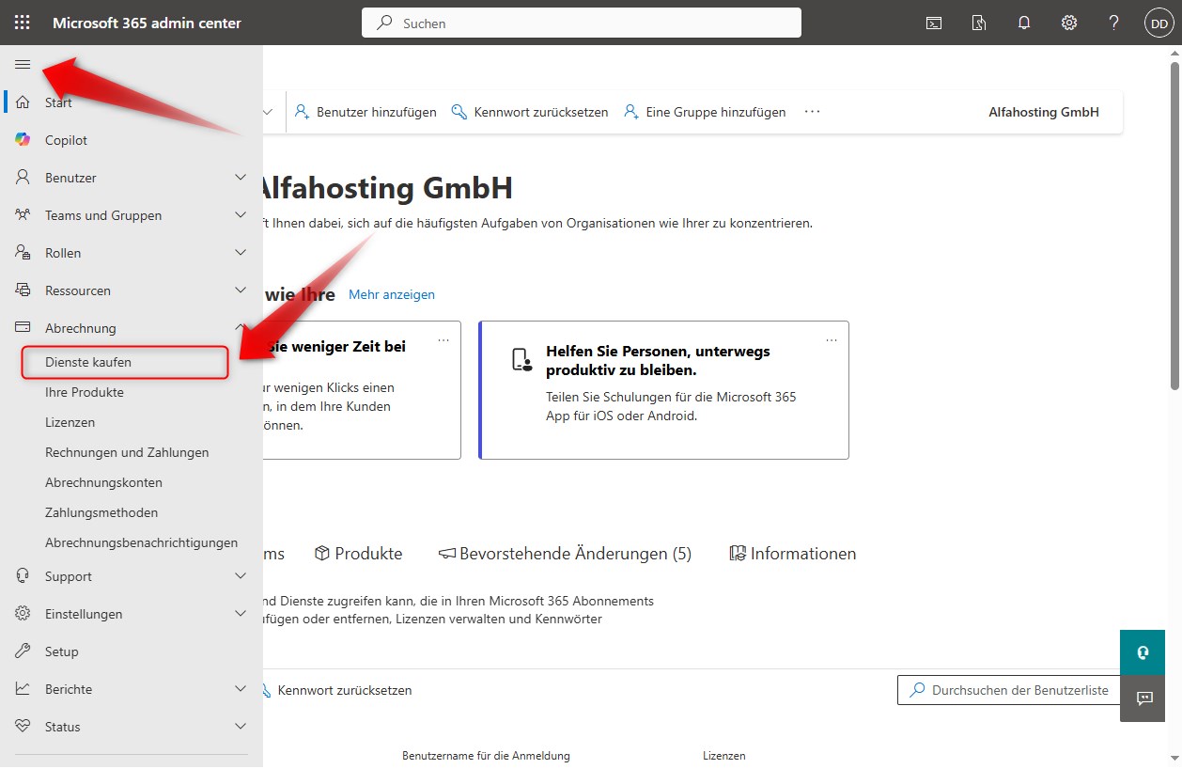Click the Setup wrench icon
Viewport: 1182px width, 769px height.
[23, 651]
